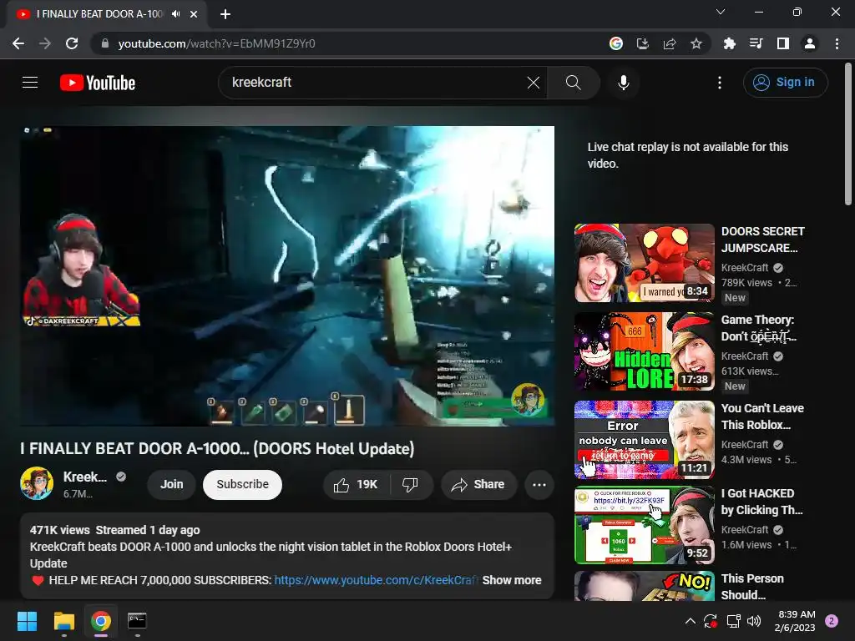Screen dimensions: 855x641
Task: Mute the tab via speaker icon
Action: [x=175, y=14]
